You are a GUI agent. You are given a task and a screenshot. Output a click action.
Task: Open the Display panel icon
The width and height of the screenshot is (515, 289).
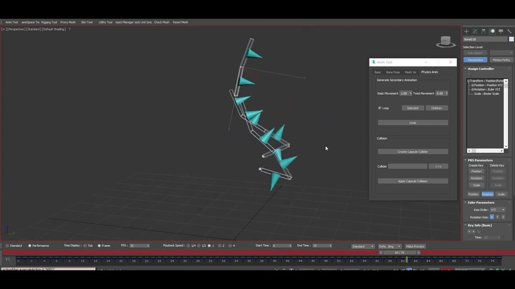click(501, 31)
